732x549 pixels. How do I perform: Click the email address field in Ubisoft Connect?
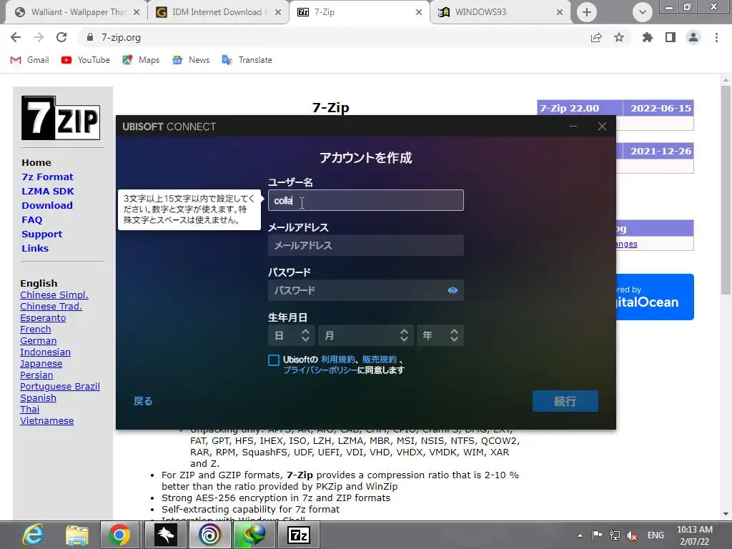pos(365,245)
